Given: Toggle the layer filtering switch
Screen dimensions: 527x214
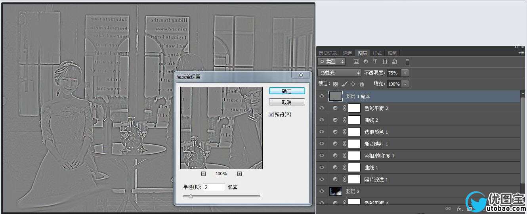Looking at the screenshot, I should pos(407,62).
